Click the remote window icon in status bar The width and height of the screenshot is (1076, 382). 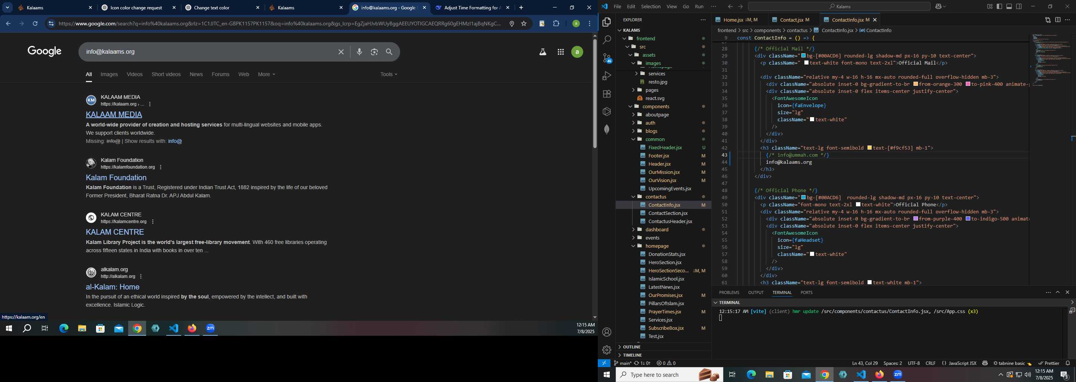click(x=604, y=363)
